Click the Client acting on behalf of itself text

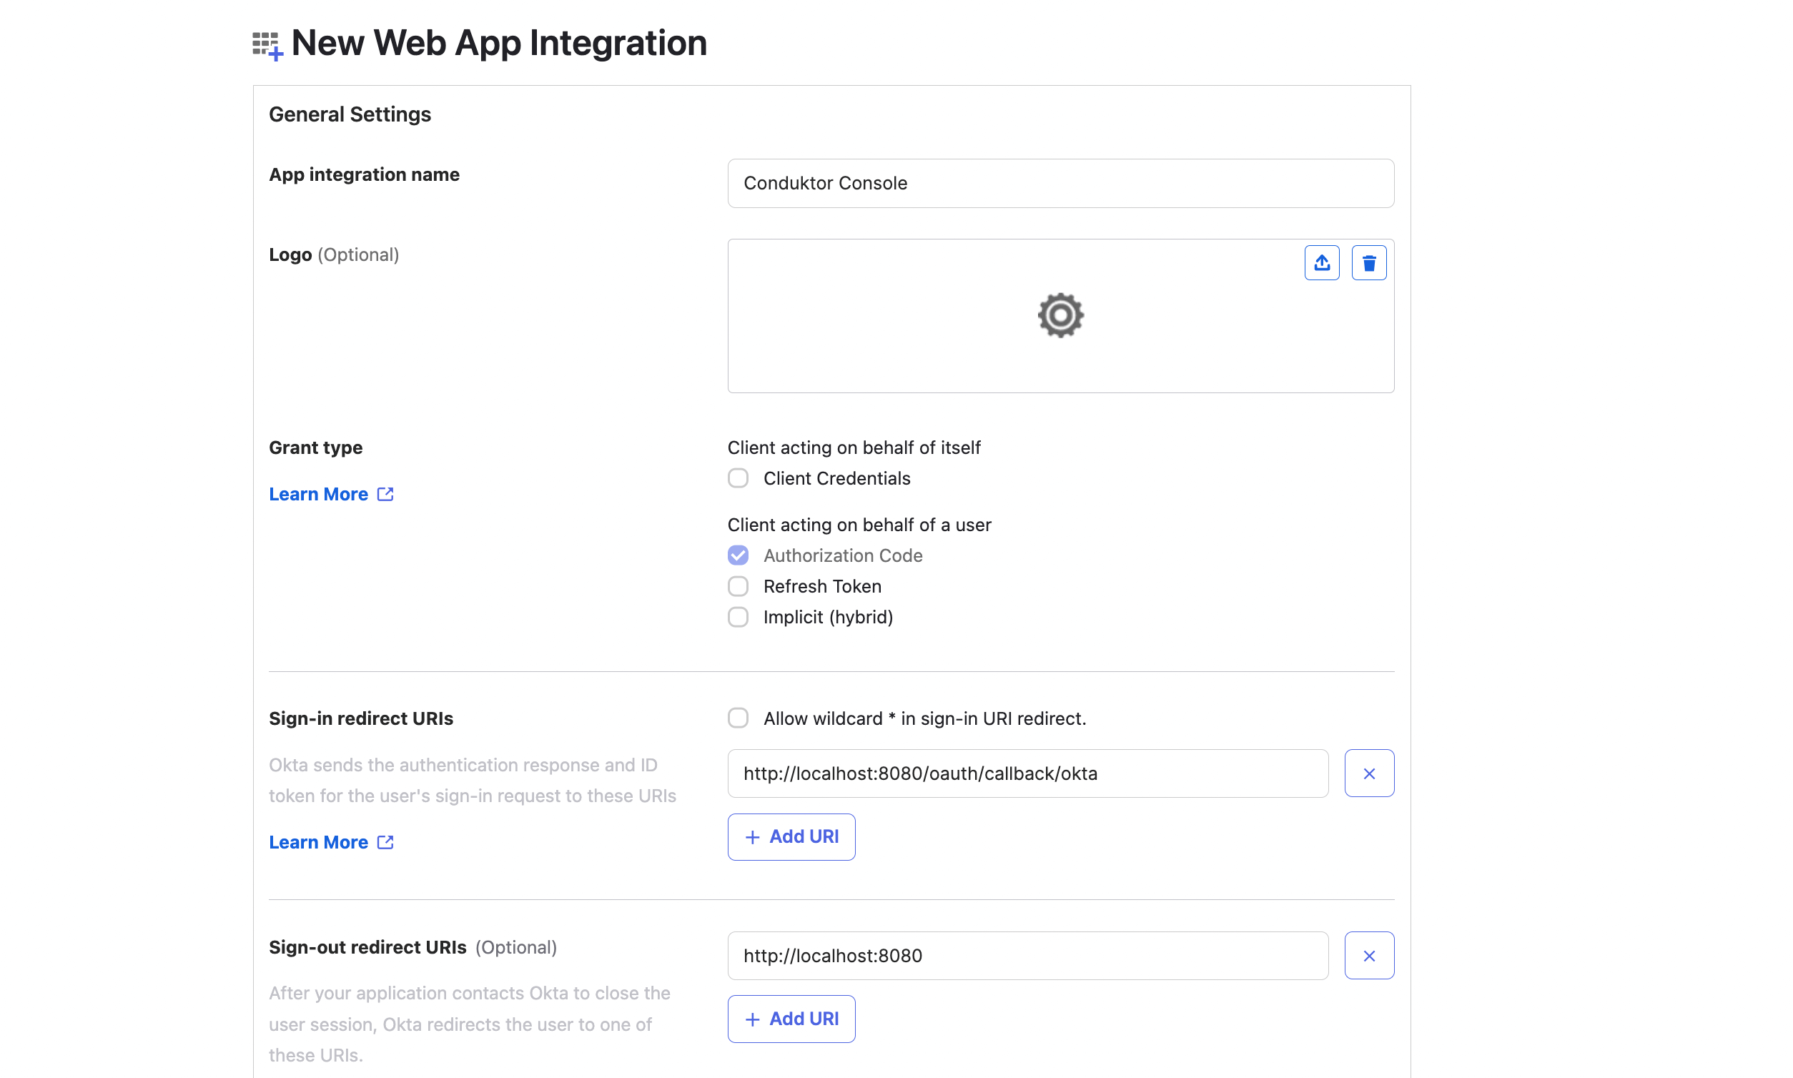point(854,447)
